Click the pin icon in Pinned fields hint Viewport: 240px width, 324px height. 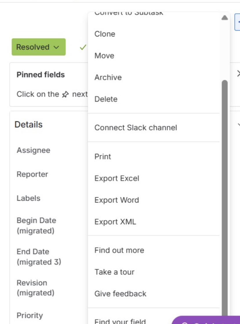coord(66,94)
